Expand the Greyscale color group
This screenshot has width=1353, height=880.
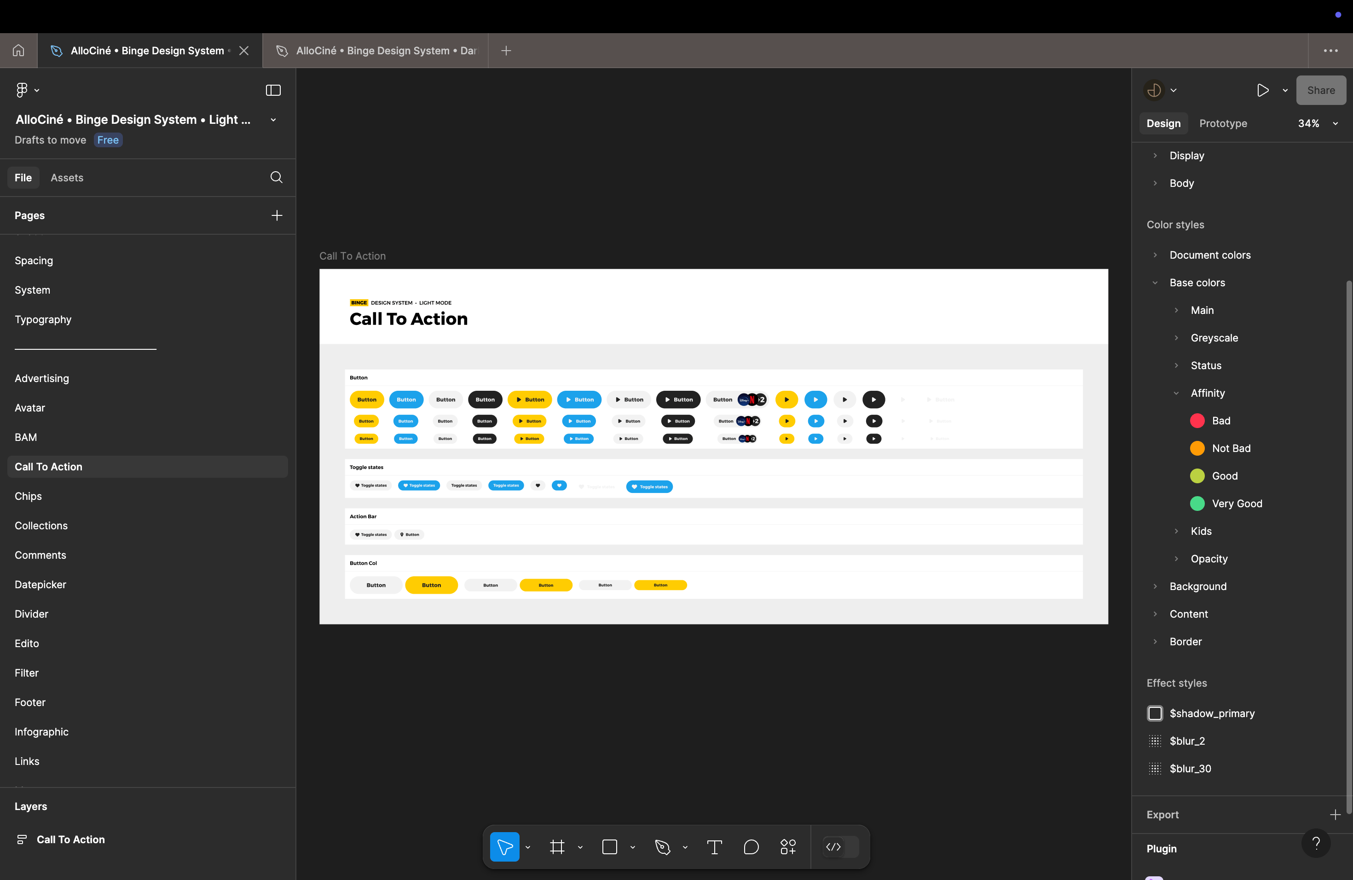point(1176,338)
